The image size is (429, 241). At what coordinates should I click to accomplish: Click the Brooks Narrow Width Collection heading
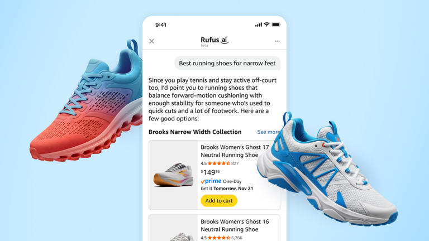pos(195,132)
